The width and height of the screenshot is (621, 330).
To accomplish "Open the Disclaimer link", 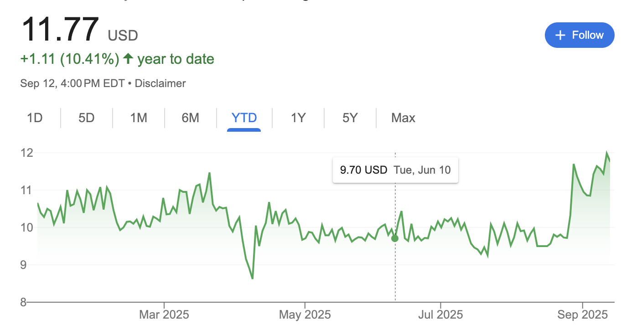I will tap(160, 83).
